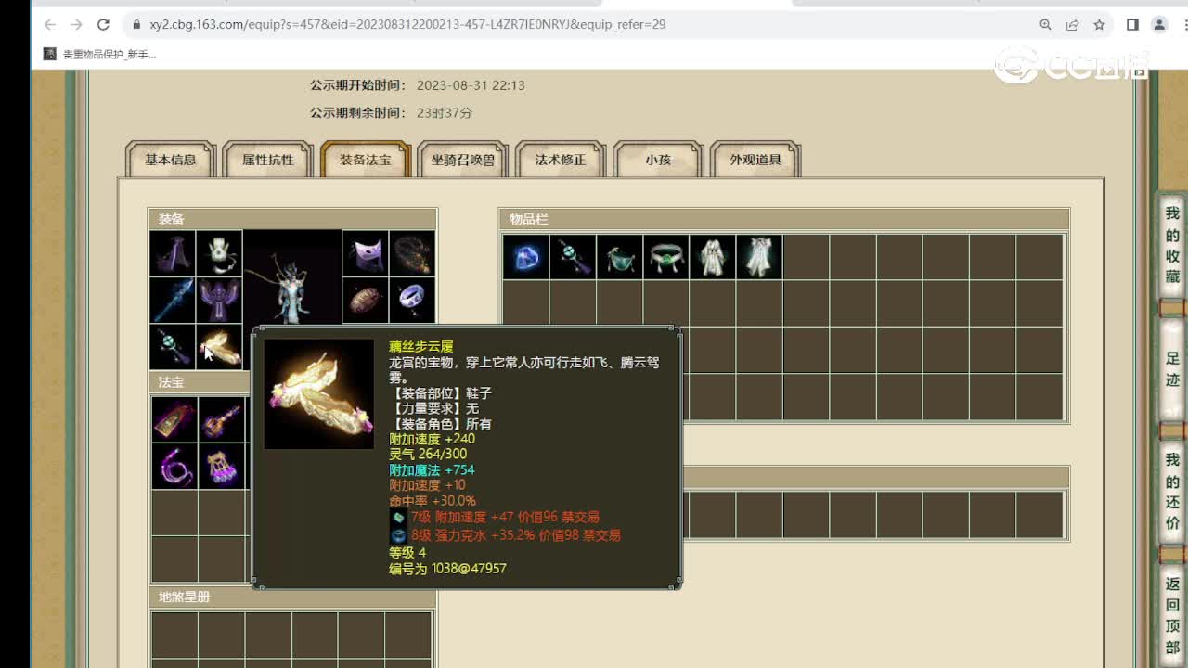
Task: Click the remaining time 23时37分
Action: (445, 113)
